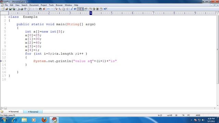
Task: Click "a.length" in the for loop
Action: [65, 54]
